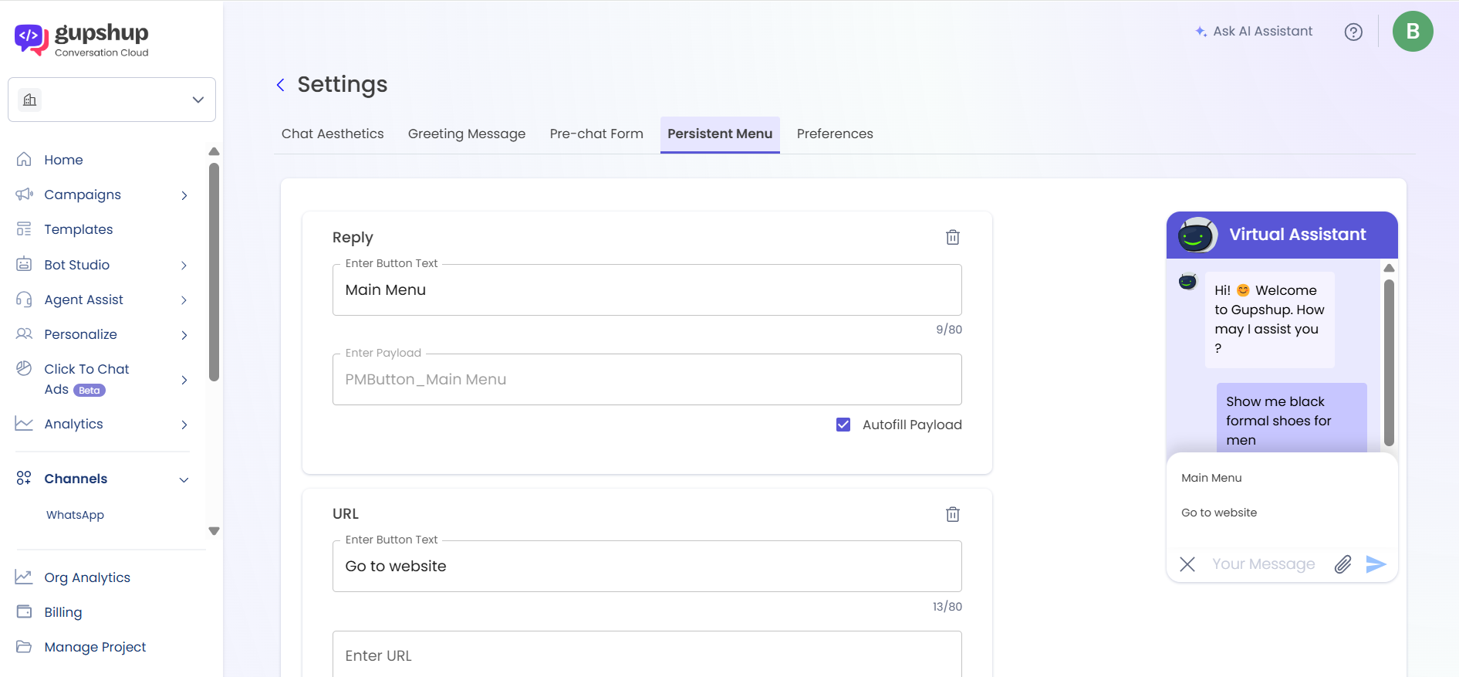Viewport: 1459px width, 677px height.
Task: Delete the URL button card
Action: 953,514
